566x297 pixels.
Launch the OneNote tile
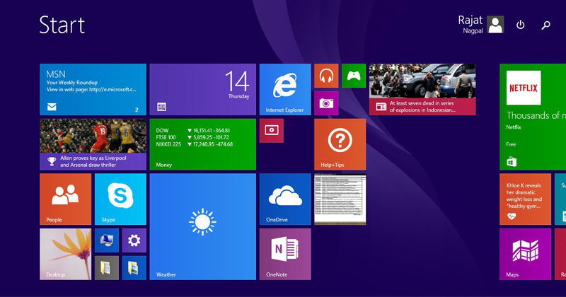[285, 254]
